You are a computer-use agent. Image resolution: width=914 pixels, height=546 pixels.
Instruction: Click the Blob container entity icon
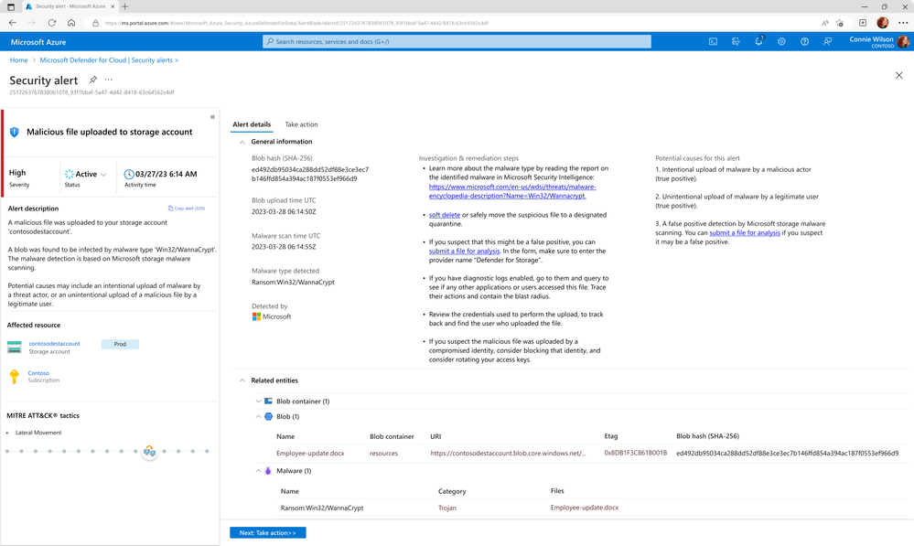[268, 401]
